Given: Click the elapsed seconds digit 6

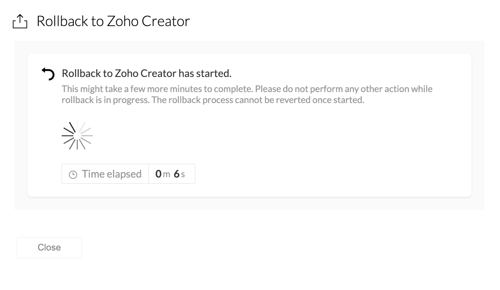Looking at the screenshot, I should coord(177,174).
